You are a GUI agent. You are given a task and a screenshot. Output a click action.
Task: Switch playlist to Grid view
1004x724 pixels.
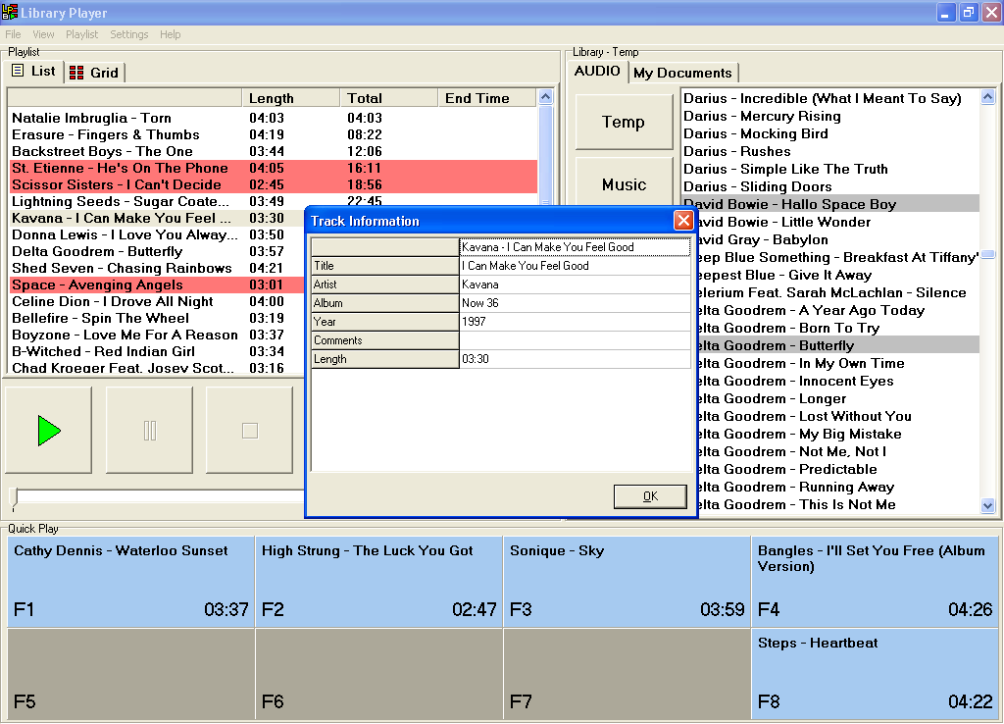coord(95,73)
